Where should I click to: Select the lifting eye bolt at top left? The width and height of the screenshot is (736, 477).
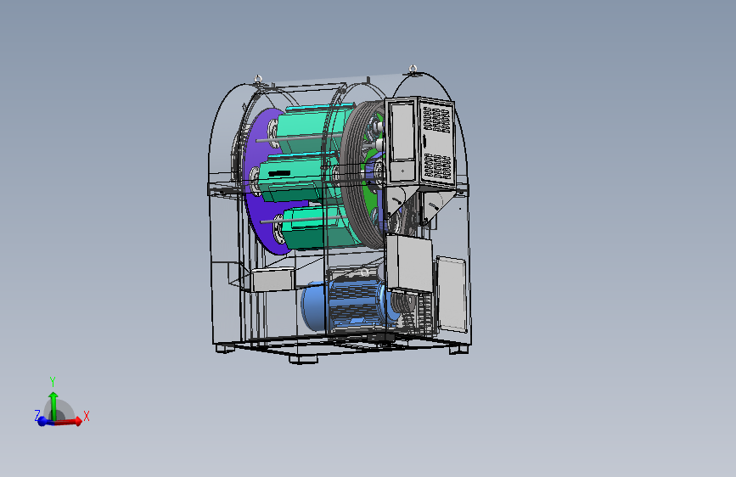coord(258,78)
